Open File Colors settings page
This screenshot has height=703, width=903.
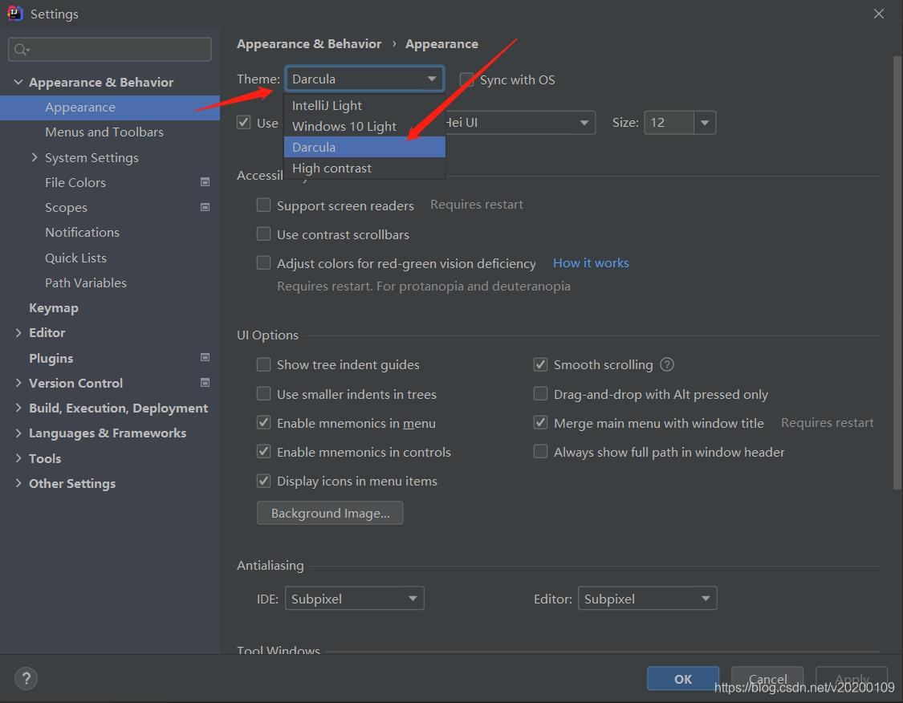(x=75, y=182)
